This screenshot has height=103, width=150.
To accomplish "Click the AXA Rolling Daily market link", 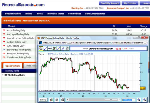I will pos(16,46).
